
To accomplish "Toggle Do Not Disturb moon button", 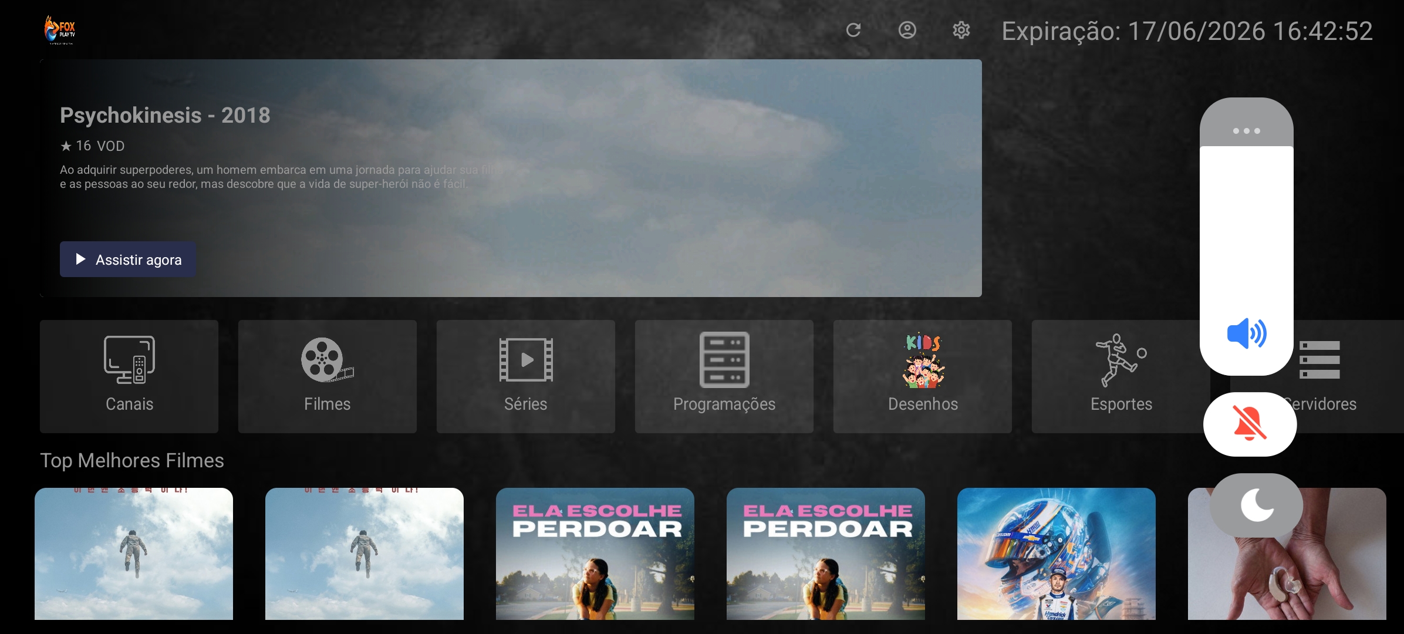I will click(x=1257, y=505).
